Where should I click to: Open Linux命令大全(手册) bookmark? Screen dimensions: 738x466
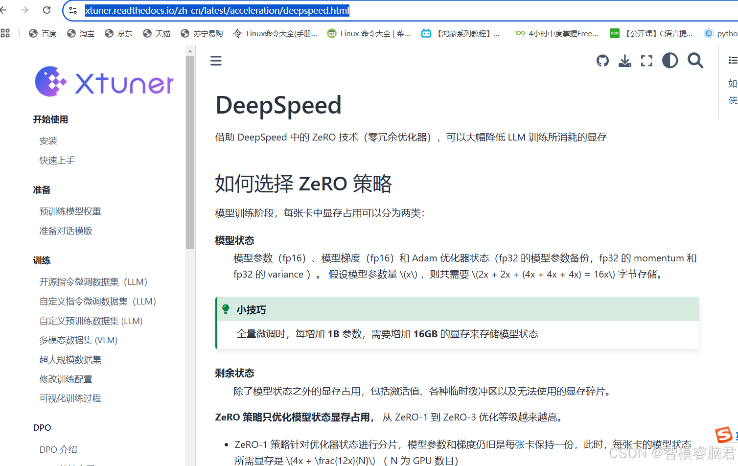tap(275, 33)
